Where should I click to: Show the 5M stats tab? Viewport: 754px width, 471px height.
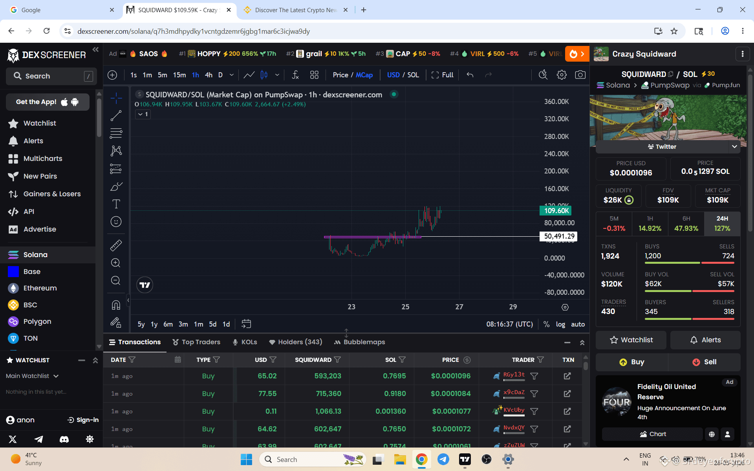point(614,224)
